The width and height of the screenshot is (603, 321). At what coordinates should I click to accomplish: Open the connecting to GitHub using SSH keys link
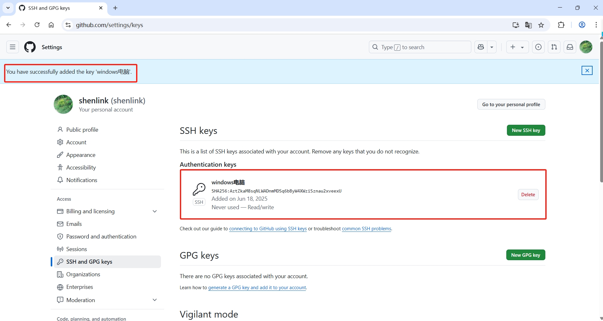268,229
